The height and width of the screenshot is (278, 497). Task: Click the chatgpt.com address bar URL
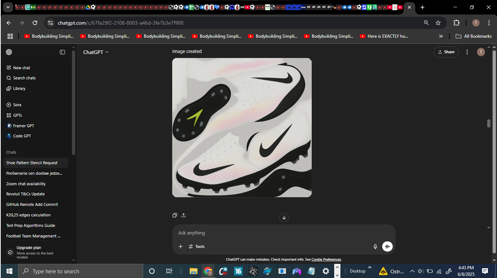click(x=121, y=23)
